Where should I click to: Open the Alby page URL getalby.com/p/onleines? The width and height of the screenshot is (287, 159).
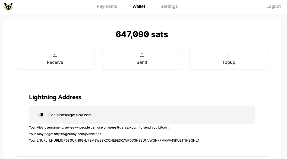(x=77, y=134)
